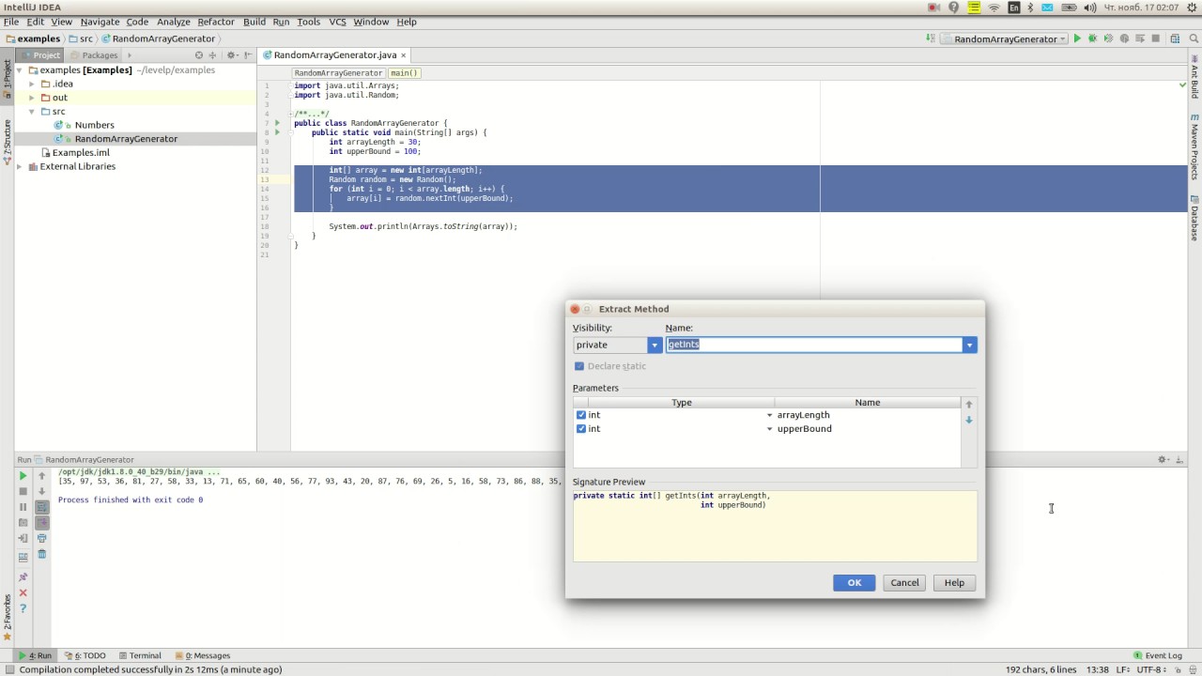Move parameter down with the blue down arrow
The height and width of the screenshot is (676, 1202).
(969, 420)
